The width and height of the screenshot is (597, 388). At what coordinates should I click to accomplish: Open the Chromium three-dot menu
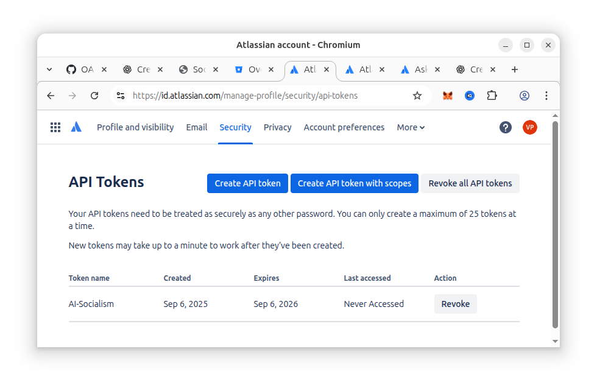click(x=546, y=96)
